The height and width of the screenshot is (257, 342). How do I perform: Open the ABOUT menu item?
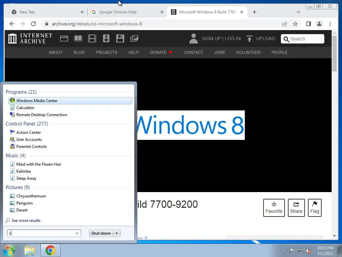point(56,53)
